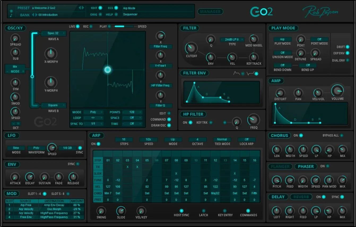Click the amp VOLUME knob
The width and height of the screenshot is (356, 227).
337,91
